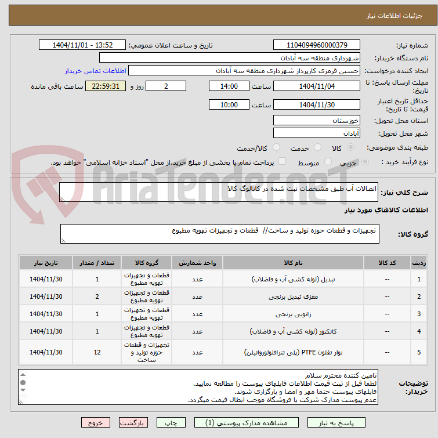Click the گروه کالا column header
Image resolution: width=438 pixels, height=438 pixels.
(x=146, y=263)
